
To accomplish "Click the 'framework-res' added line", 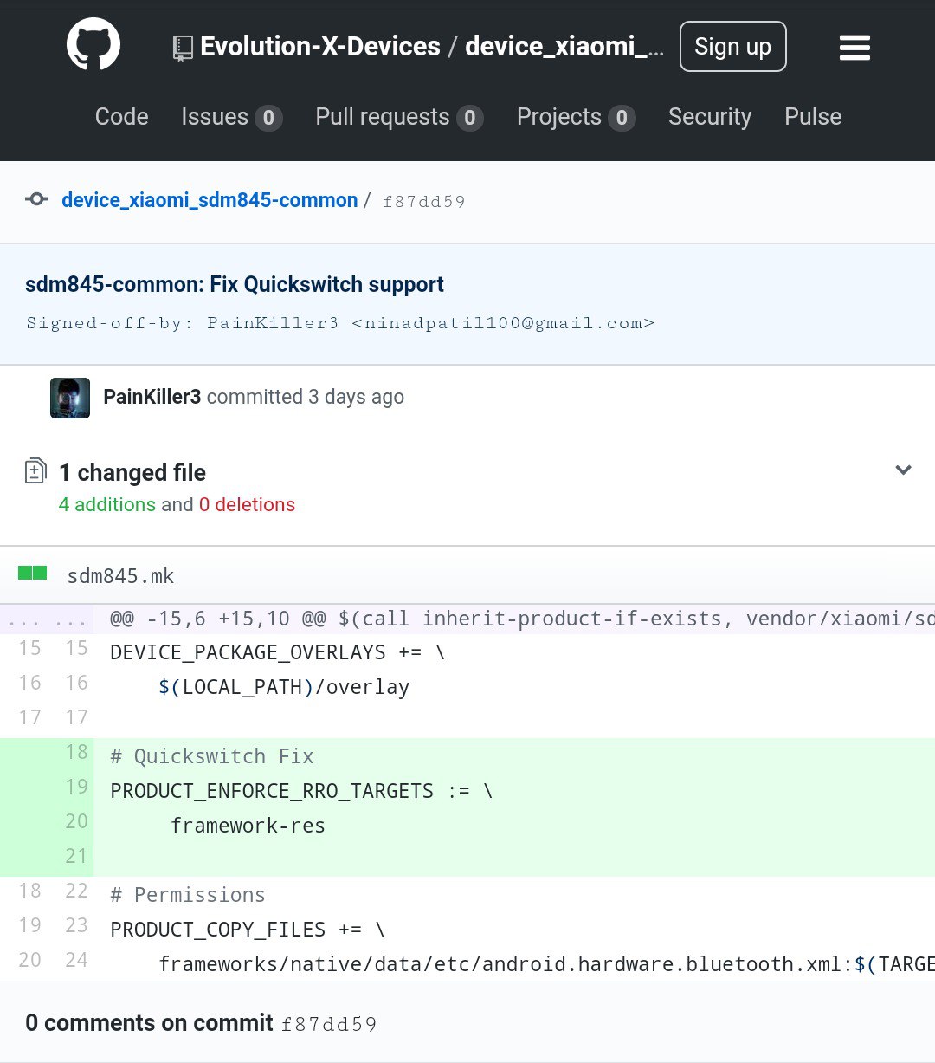I will (x=248, y=826).
